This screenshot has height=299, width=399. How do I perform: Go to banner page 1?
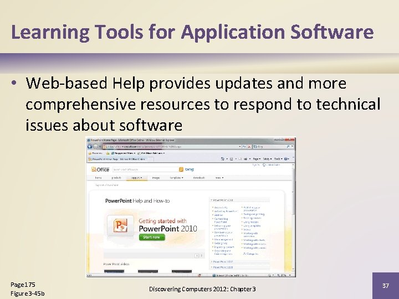197,255
